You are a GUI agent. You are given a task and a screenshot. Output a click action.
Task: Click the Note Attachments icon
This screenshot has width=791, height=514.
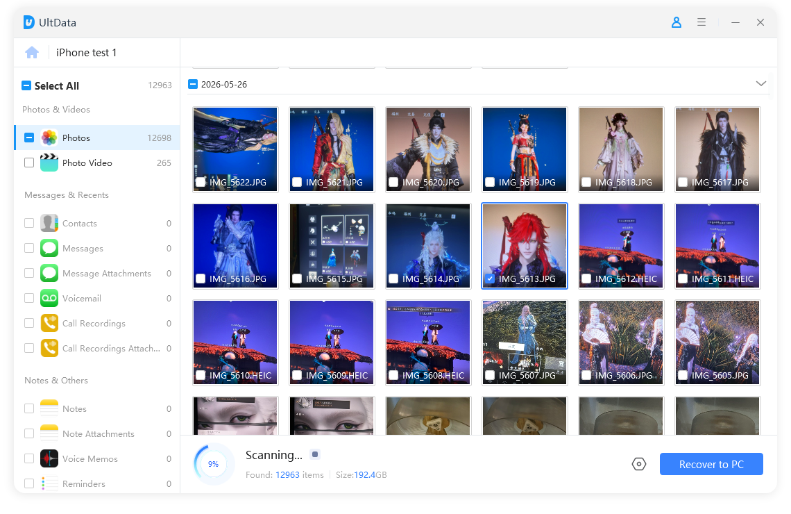click(x=49, y=433)
